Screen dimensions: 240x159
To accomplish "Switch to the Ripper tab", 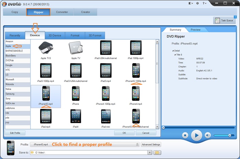I will tap(38, 12).
